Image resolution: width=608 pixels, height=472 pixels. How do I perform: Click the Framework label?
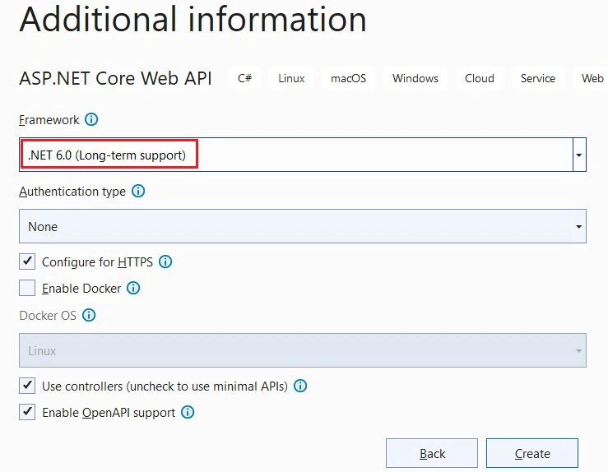49,120
